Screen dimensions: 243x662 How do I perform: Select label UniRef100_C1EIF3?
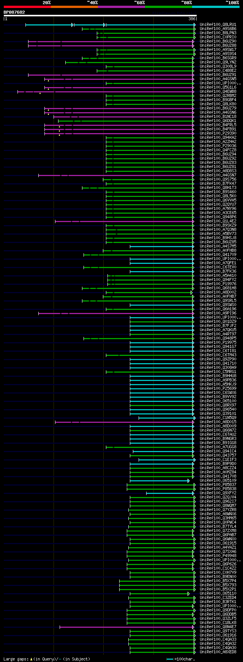[x=218, y=460]
